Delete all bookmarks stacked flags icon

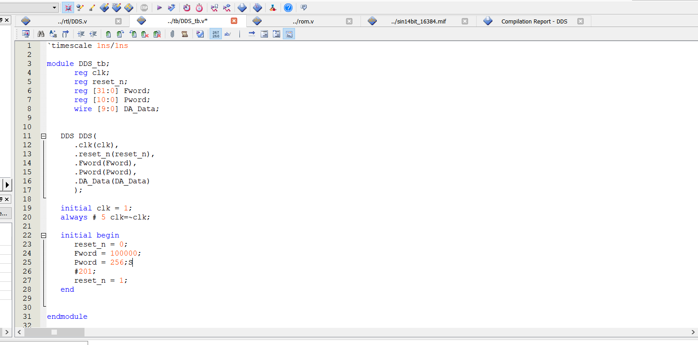(x=157, y=34)
